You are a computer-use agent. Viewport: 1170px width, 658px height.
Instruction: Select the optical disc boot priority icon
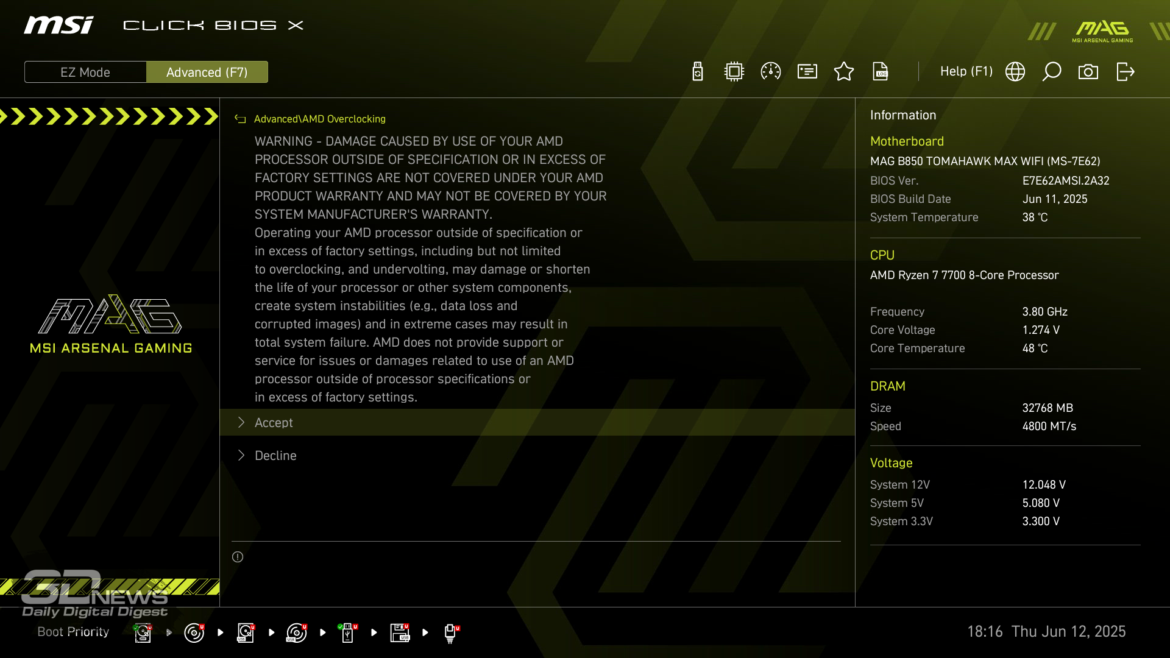pyautogui.click(x=194, y=632)
